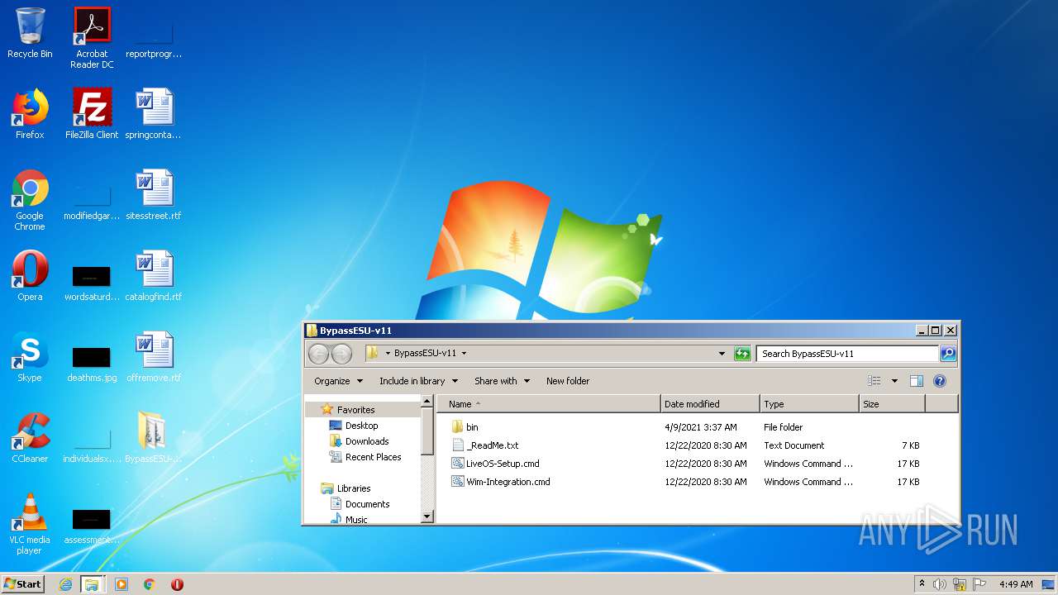Select wordsaturd... file on desktop
The width and height of the screenshot is (1058, 595).
pyautogui.click(x=92, y=283)
